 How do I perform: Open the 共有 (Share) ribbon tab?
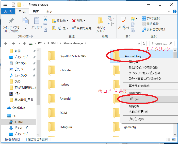coord(36,11)
